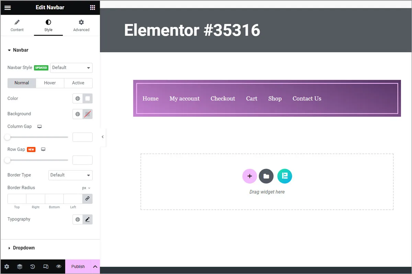Expand the Publish save options arrow
Viewport: 412px width, 274px height.
[95, 266]
